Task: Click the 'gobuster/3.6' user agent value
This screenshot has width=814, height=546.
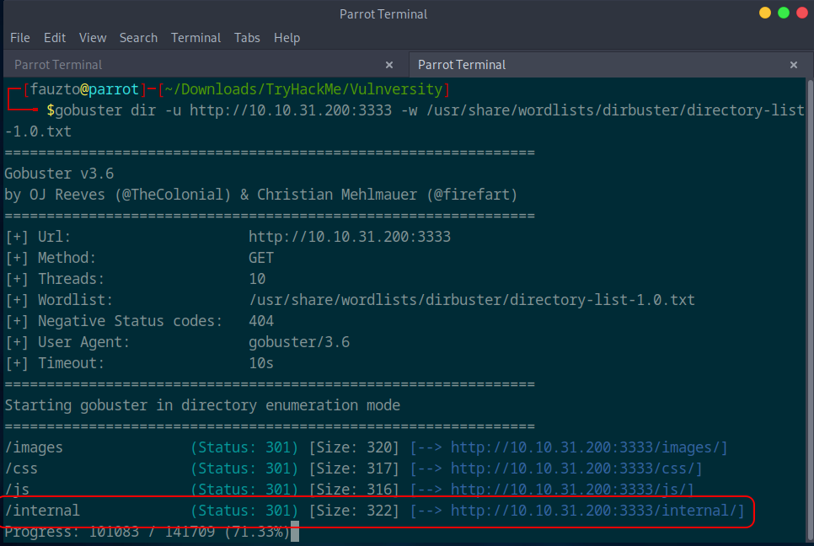Action: (x=299, y=342)
